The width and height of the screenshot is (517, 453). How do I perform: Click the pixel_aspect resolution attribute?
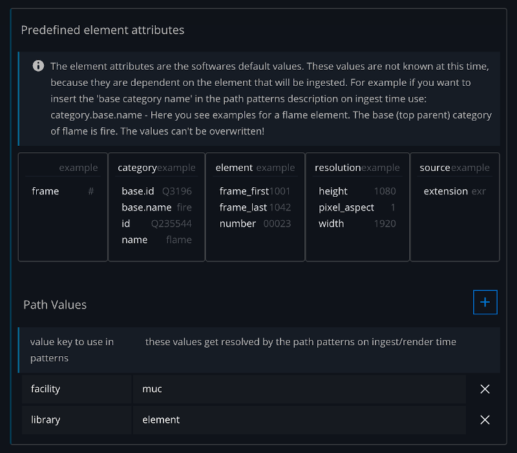(346, 207)
